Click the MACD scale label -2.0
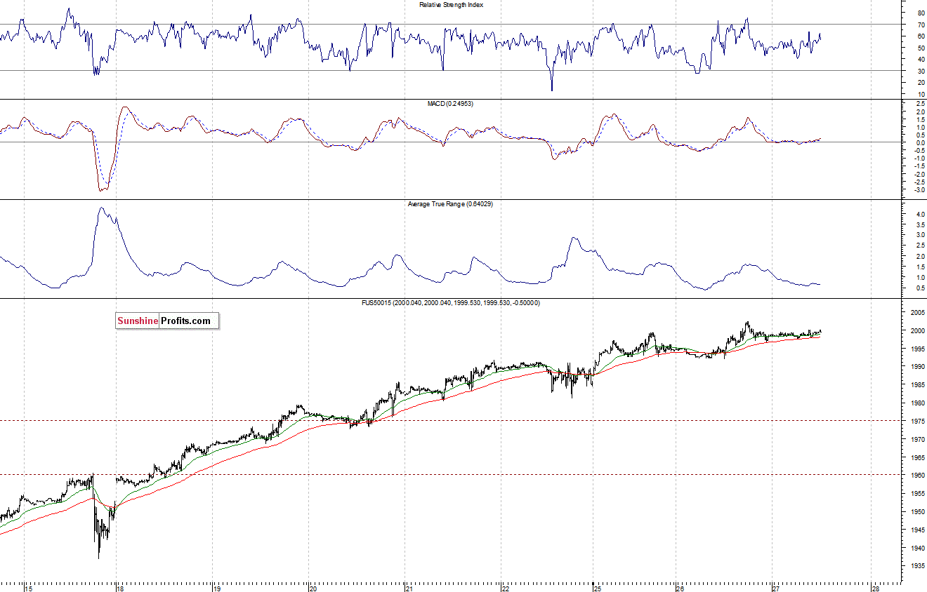Image resolution: width=927 pixels, height=592 pixels. 919,174
